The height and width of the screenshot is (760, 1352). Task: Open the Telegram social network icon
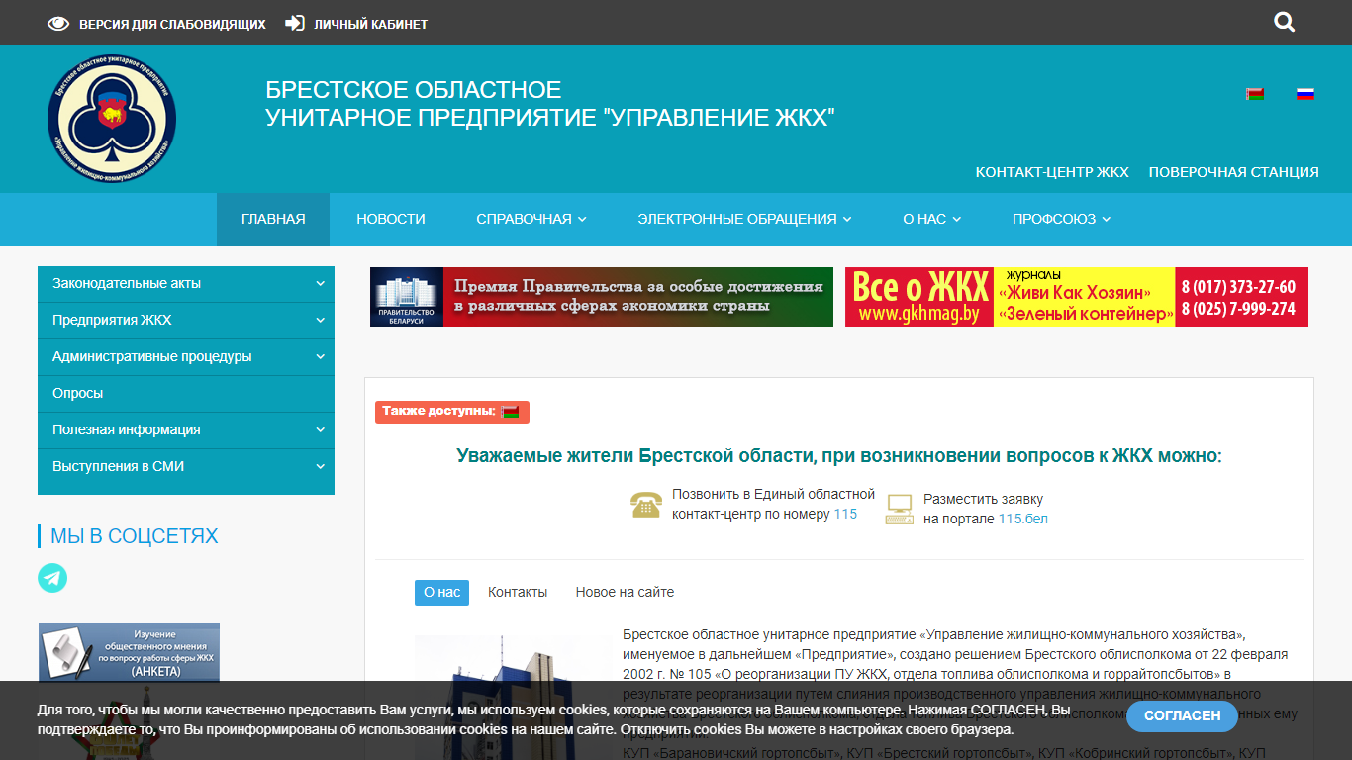[52, 578]
